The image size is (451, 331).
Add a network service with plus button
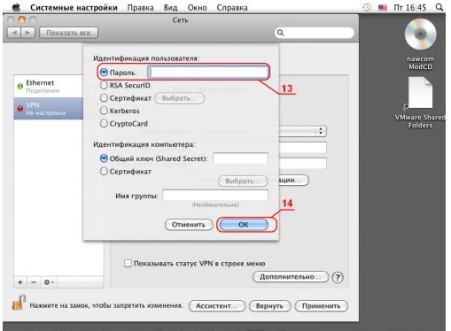tap(20, 282)
